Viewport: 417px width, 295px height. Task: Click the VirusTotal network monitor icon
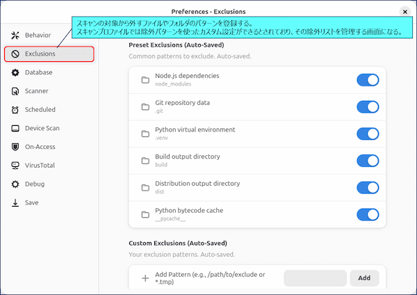[x=15, y=166]
